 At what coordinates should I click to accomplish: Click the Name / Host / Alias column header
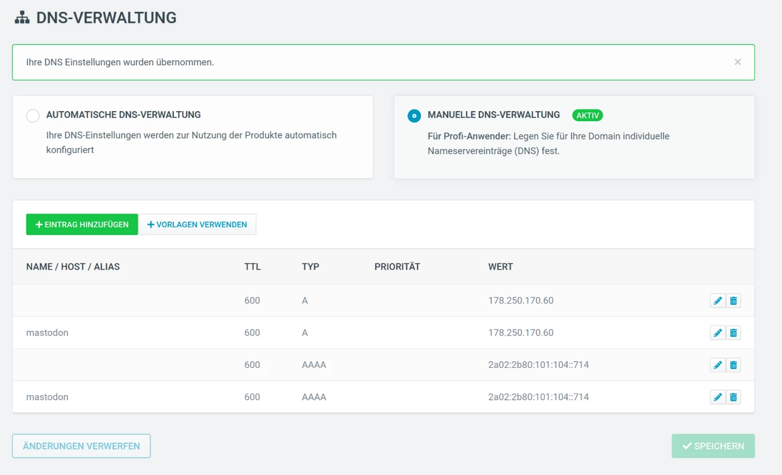(x=73, y=267)
